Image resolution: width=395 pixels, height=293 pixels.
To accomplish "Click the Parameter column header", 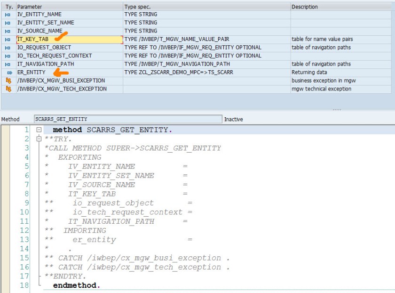I will click(x=70, y=7).
